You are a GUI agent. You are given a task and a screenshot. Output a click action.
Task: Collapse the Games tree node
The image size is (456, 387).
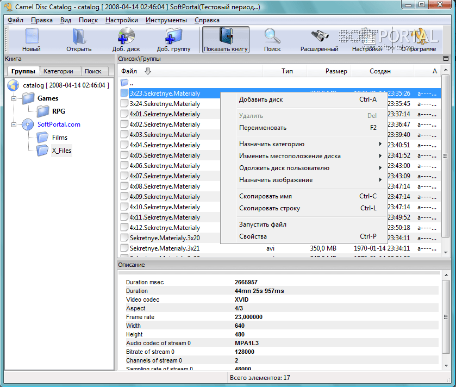[14, 98]
